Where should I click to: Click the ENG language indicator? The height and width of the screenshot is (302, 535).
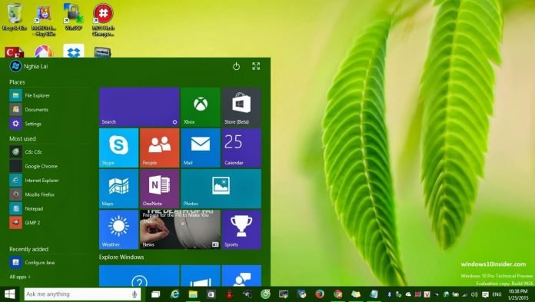(x=497, y=294)
